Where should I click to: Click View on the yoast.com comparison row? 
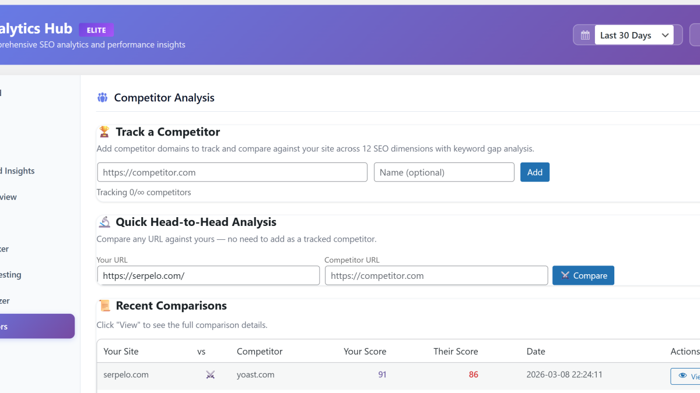coord(688,376)
